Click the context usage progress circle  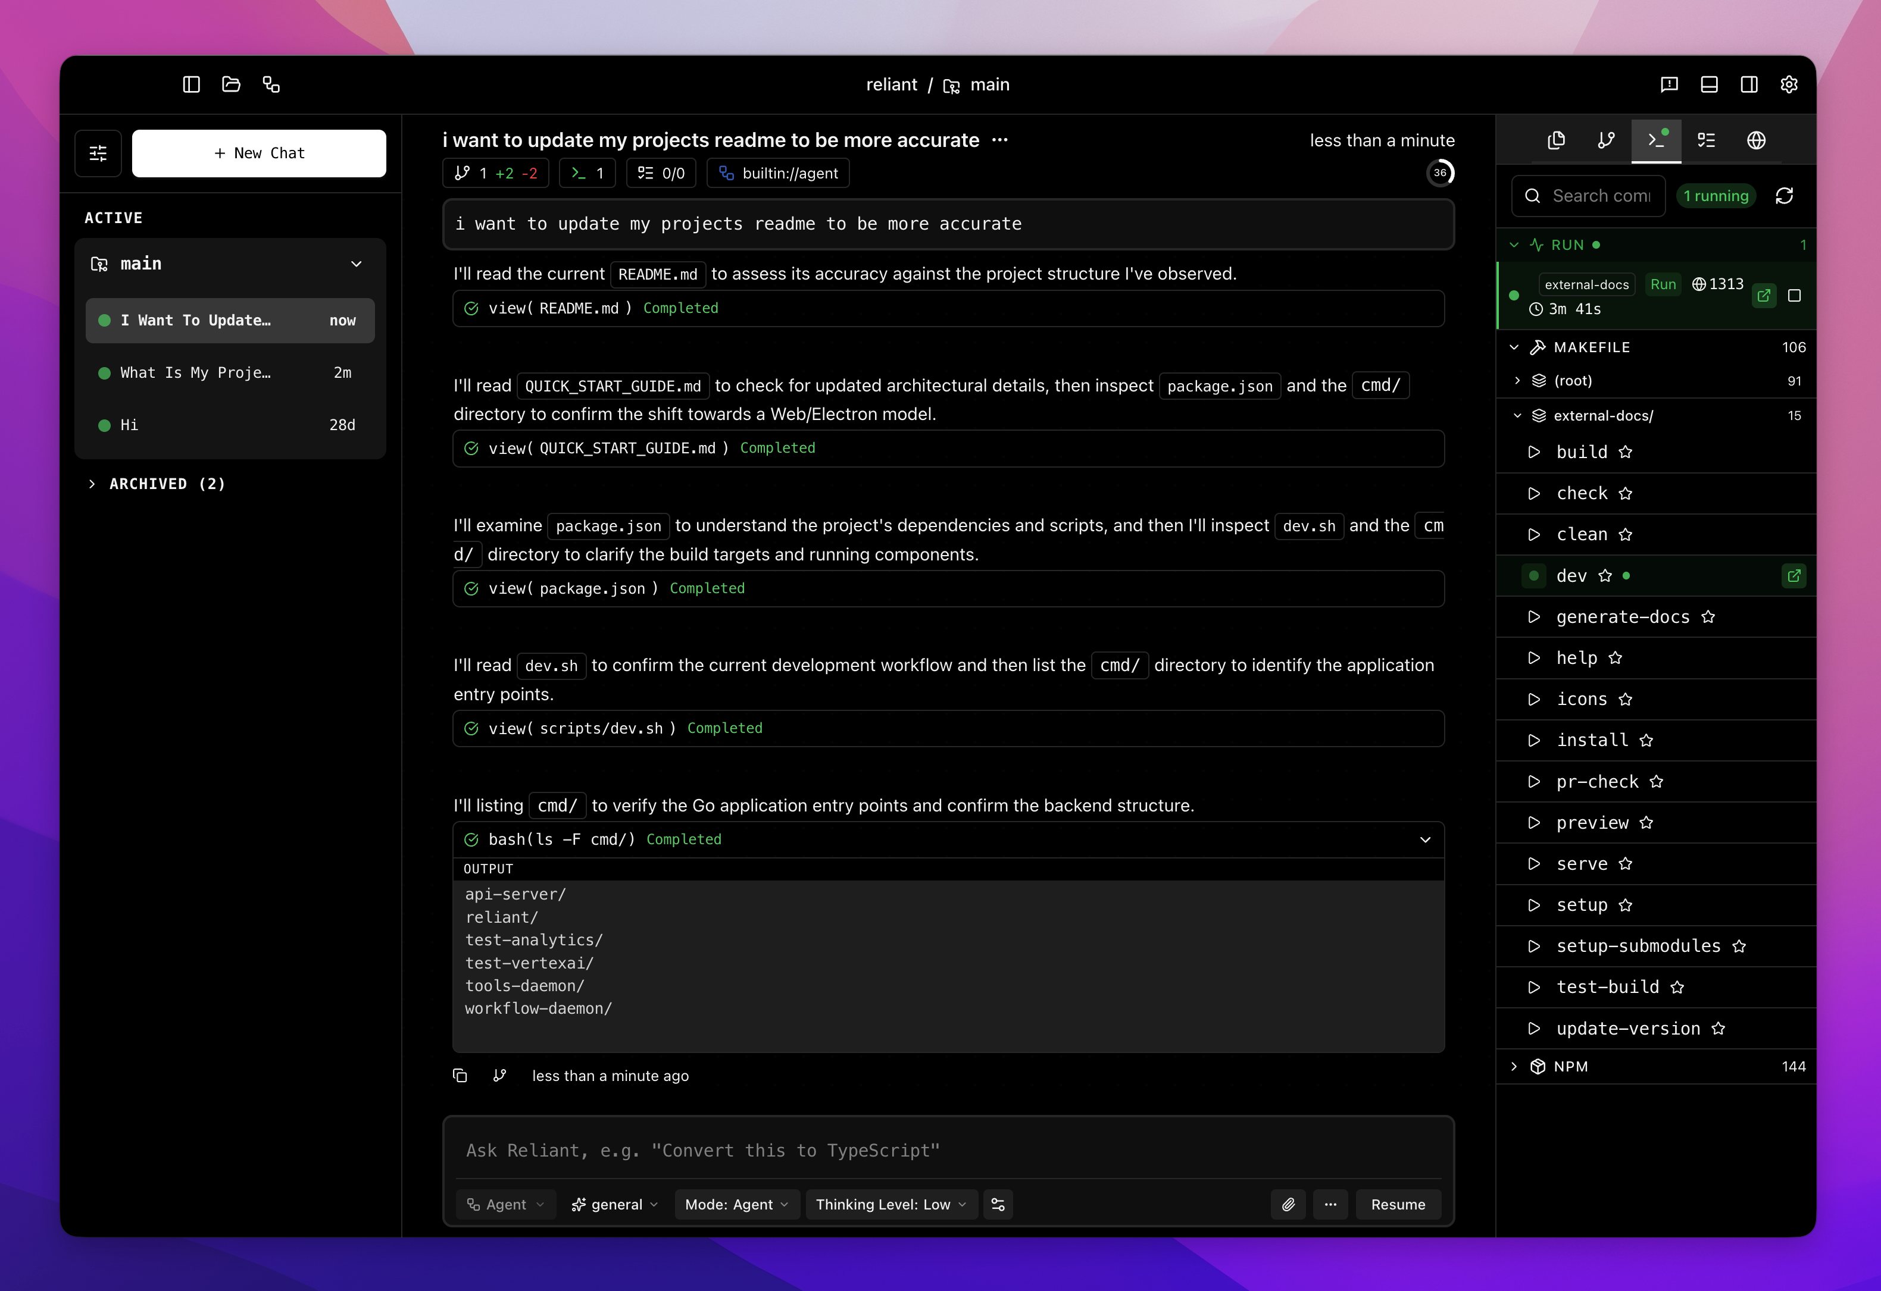click(x=1441, y=173)
